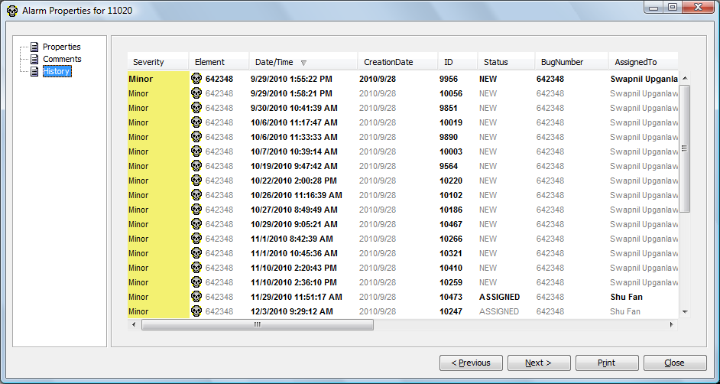The height and width of the screenshot is (384, 720).
Task: Click the vertical scrollbar down arrow
Action: (x=685, y=312)
